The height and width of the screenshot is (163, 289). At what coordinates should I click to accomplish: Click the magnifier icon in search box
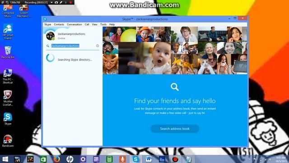point(48,46)
